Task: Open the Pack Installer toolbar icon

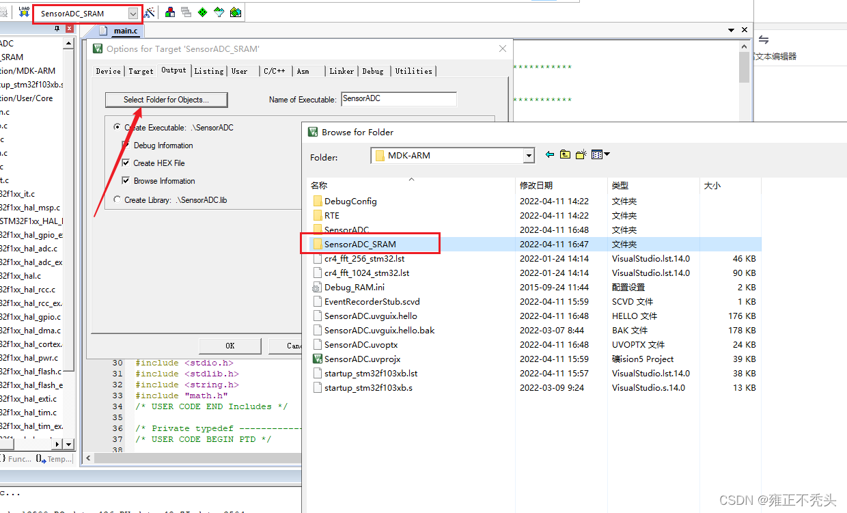Action: tap(236, 12)
